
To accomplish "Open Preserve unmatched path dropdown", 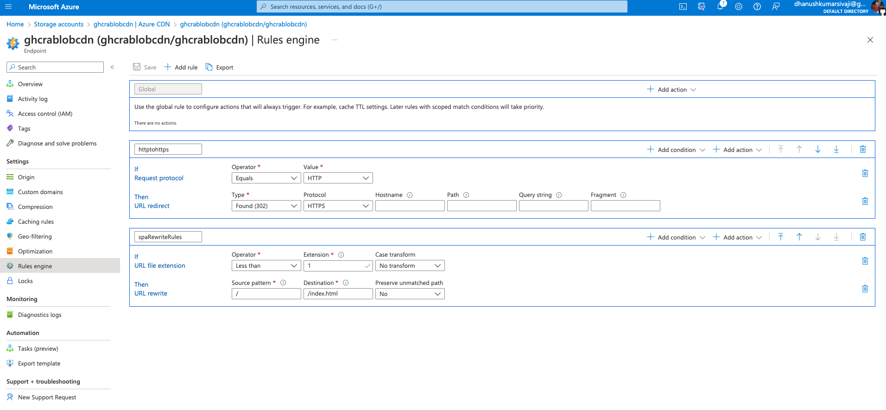I will 410,294.
